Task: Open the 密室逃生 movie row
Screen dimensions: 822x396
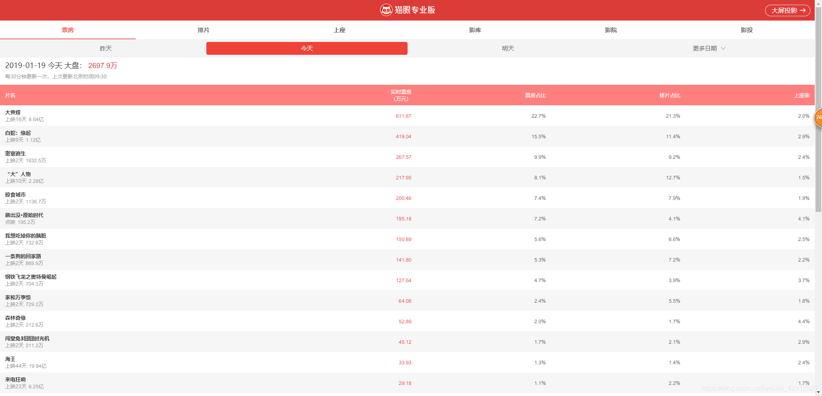Action: 407,157
